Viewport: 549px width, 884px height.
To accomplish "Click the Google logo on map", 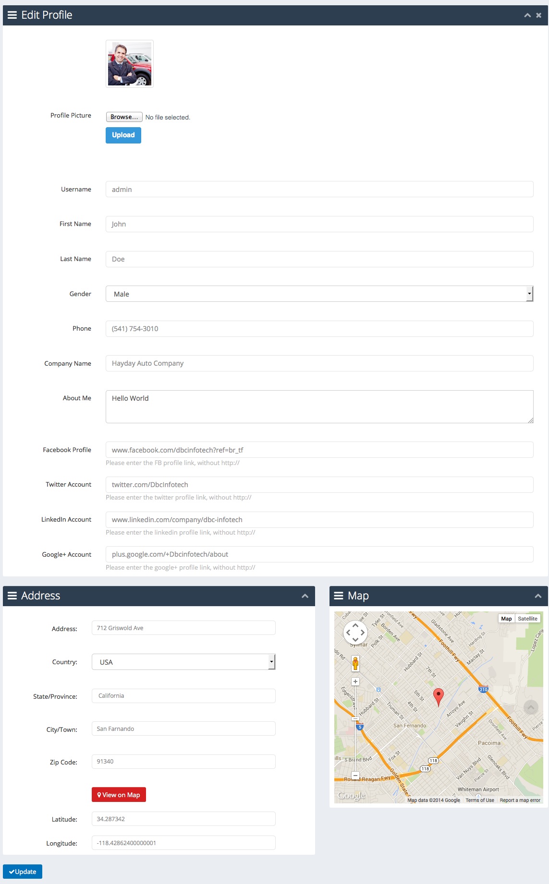I will [352, 796].
